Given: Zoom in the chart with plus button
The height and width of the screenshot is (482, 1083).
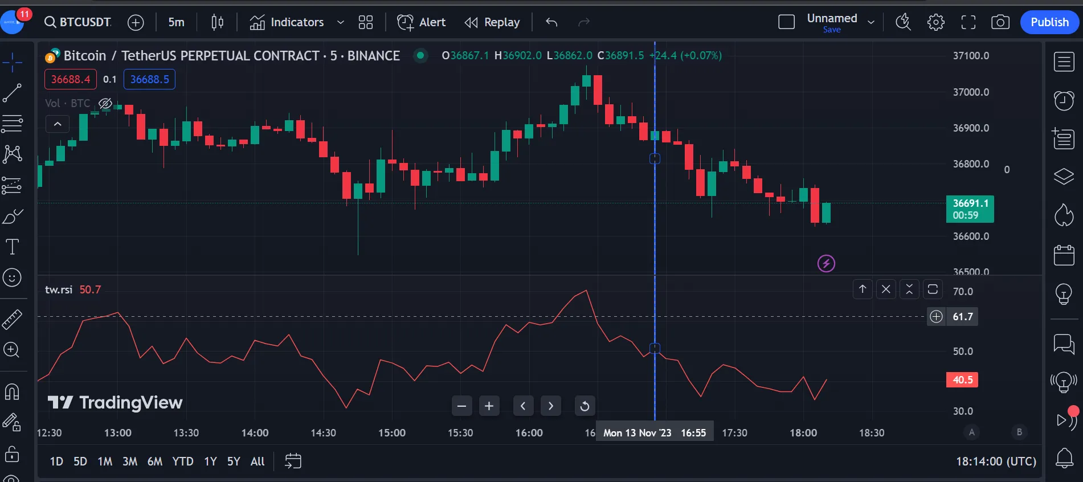Looking at the screenshot, I should [489, 406].
